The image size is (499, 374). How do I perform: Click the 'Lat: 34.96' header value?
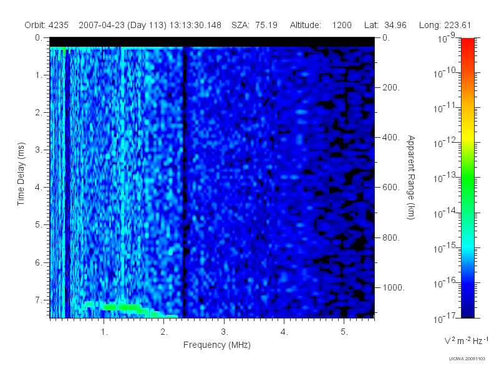tap(385, 25)
